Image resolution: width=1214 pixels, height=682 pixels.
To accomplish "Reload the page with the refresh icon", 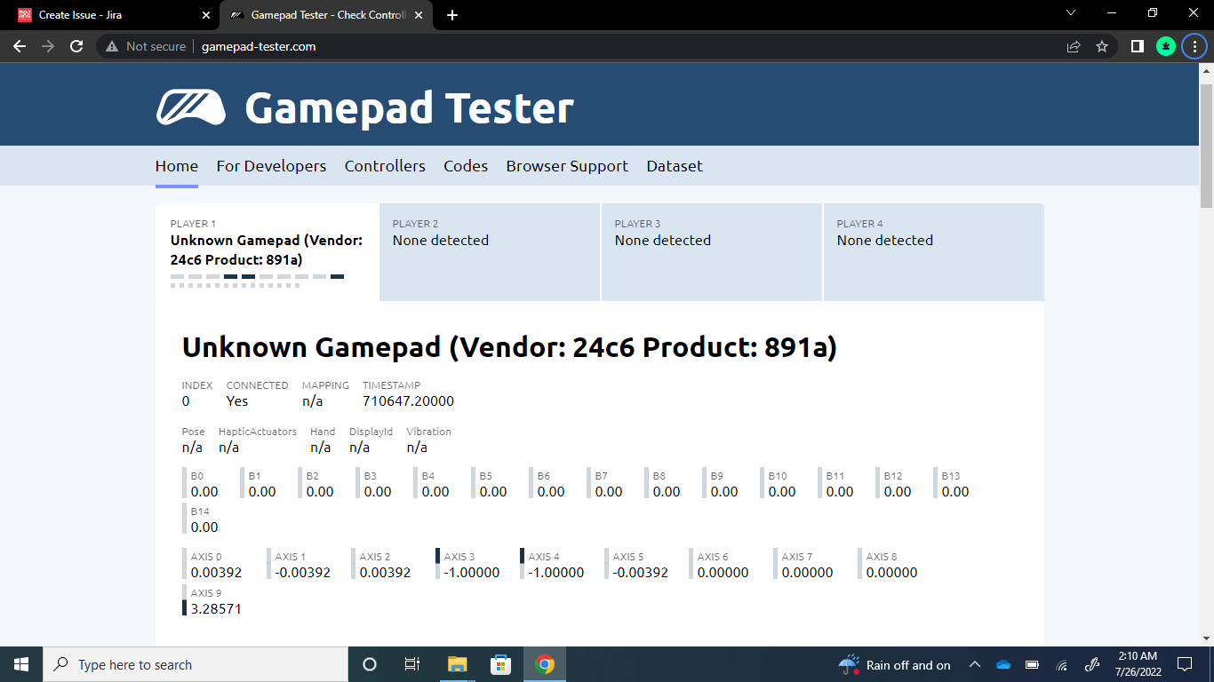I will [x=76, y=46].
